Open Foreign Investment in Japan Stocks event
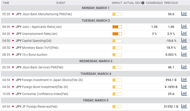Screen dimensions: 190x111 (52, 80)
